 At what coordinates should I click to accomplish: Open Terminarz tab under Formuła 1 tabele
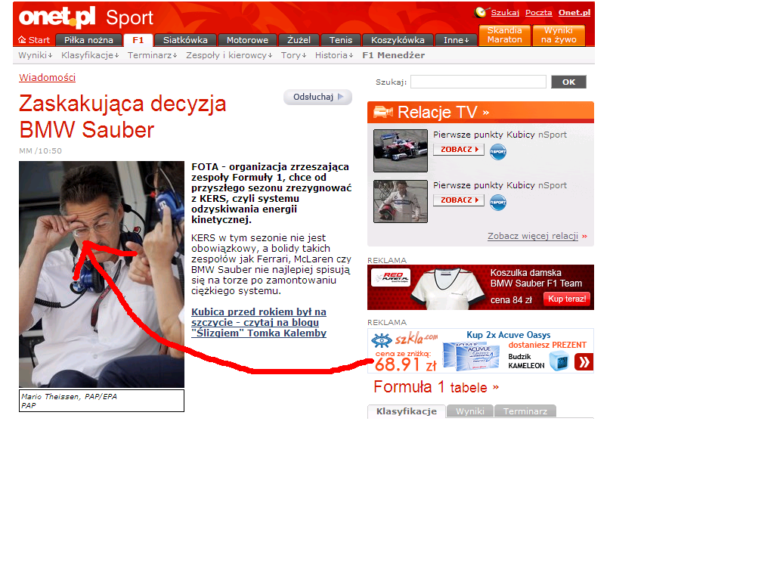pos(525,411)
